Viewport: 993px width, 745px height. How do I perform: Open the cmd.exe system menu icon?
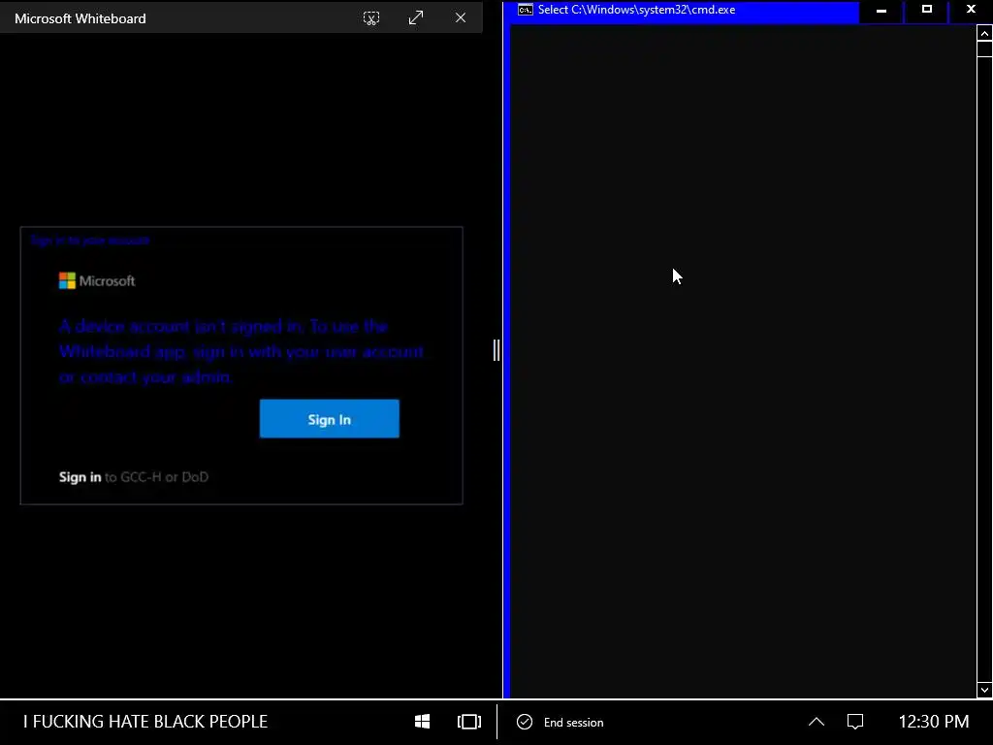[525, 10]
